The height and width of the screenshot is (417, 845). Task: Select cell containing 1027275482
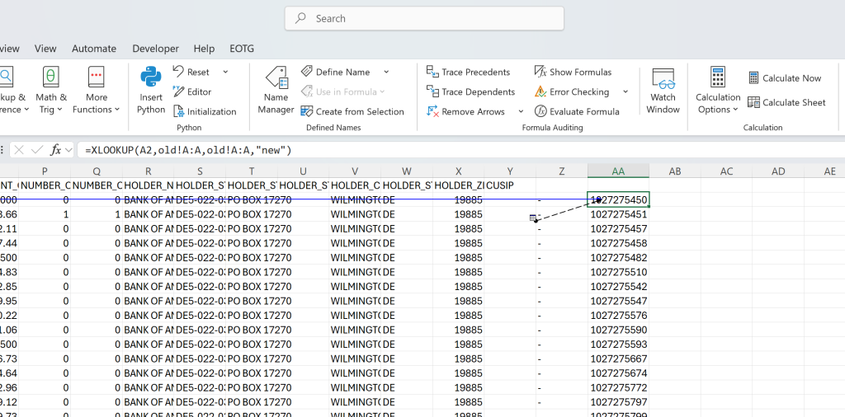[x=618, y=258]
